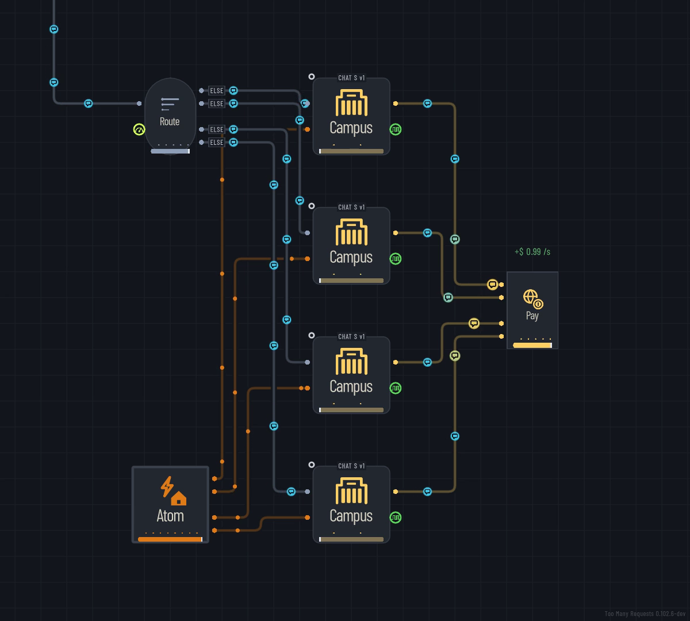Viewport: 690px width, 621px height.
Task: Click green pulse icon on topmost Campus
Action: pyautogui.click(x=396, y=129)
